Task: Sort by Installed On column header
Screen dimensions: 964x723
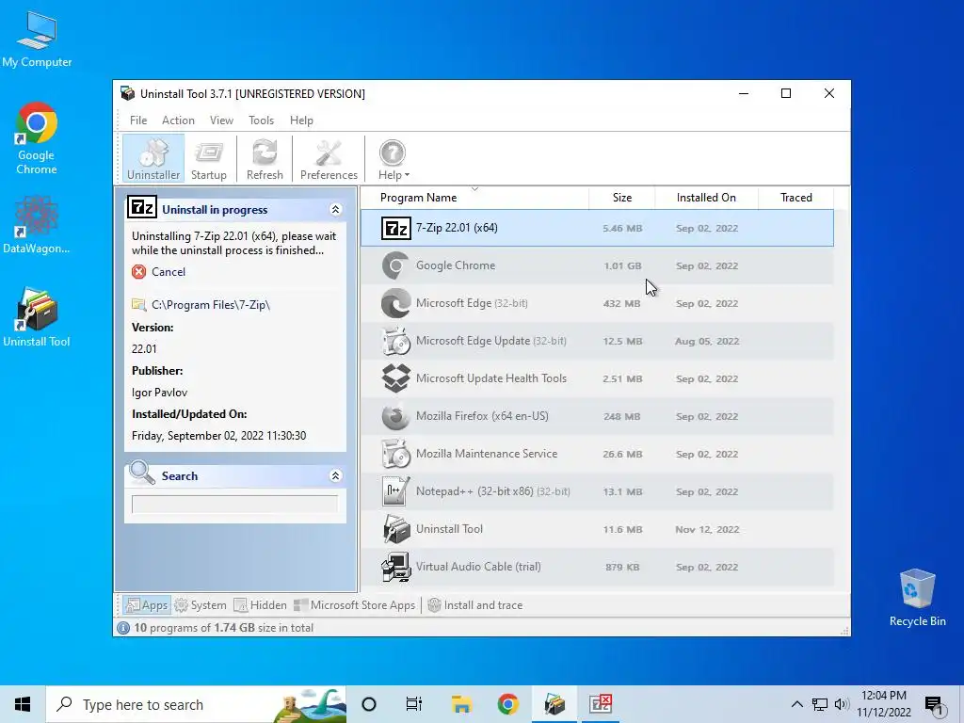Action: click(706, 198)
